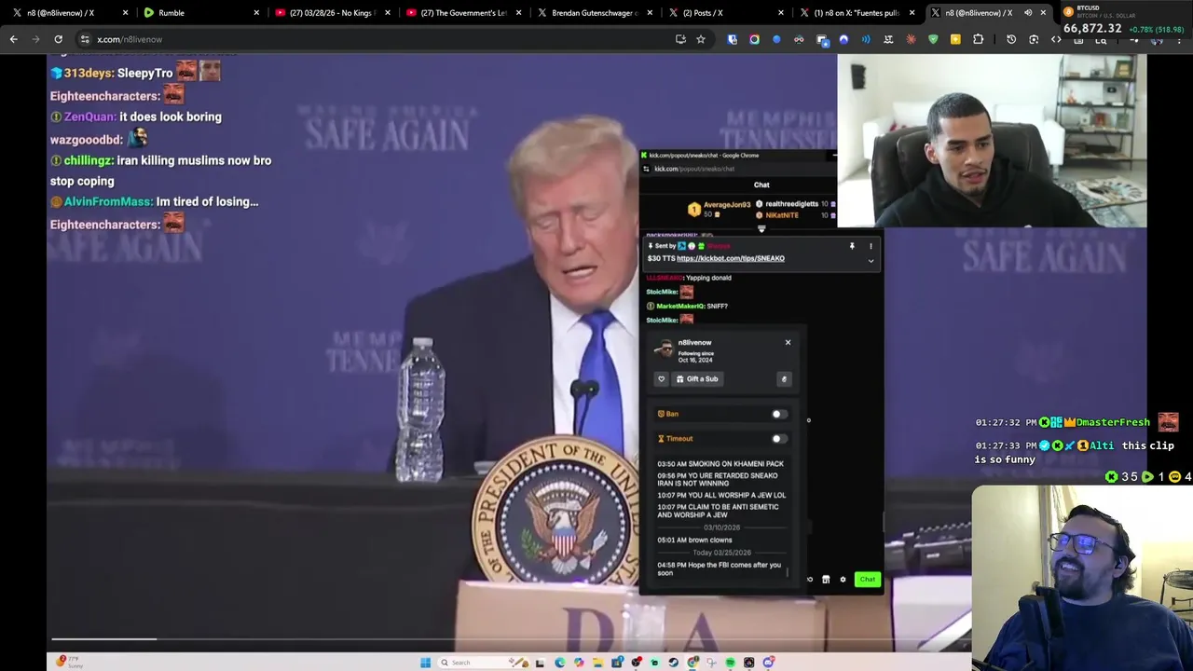Click the blue sound-wave extension icon
The image size is (1193, 671).
(866, 39)
